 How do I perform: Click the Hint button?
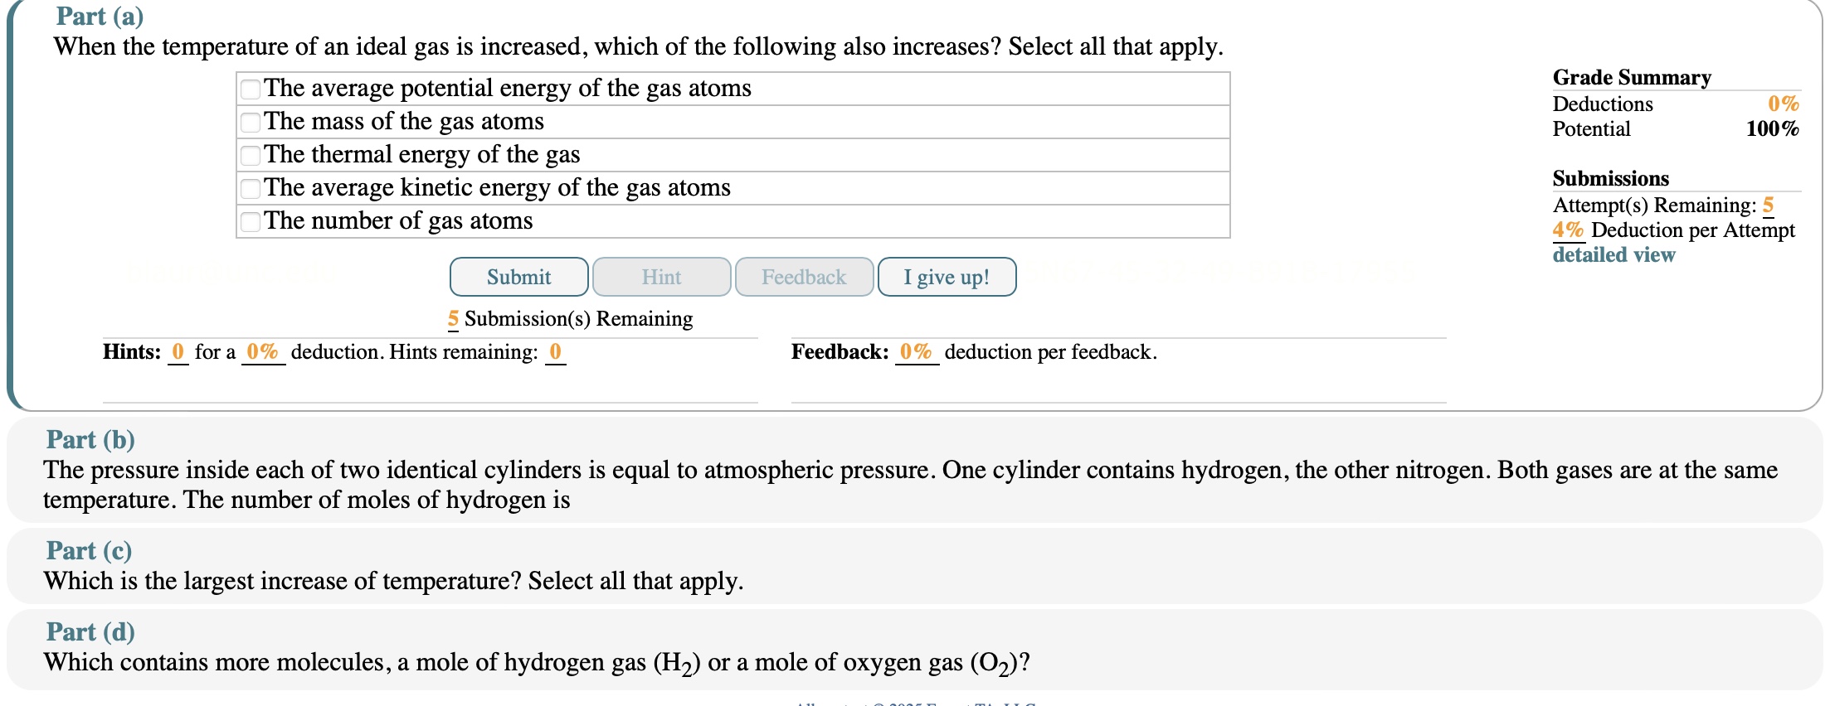(x=661, y=277)
